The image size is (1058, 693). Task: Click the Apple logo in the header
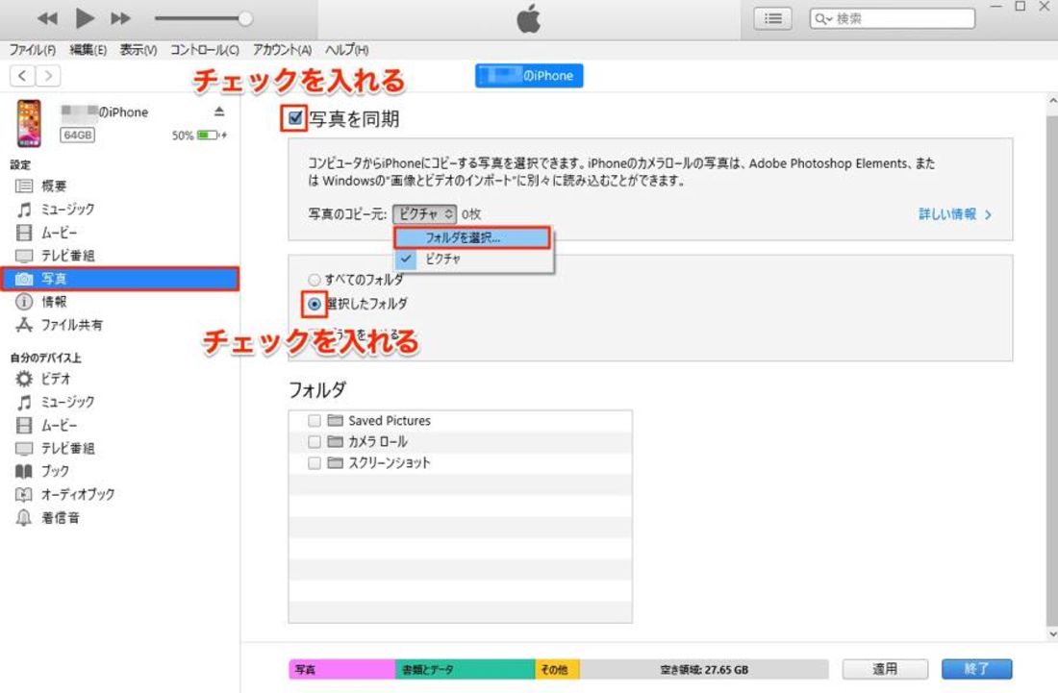529,19
